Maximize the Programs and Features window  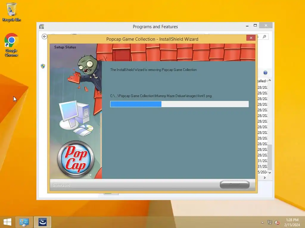click(x=255, y=26)
